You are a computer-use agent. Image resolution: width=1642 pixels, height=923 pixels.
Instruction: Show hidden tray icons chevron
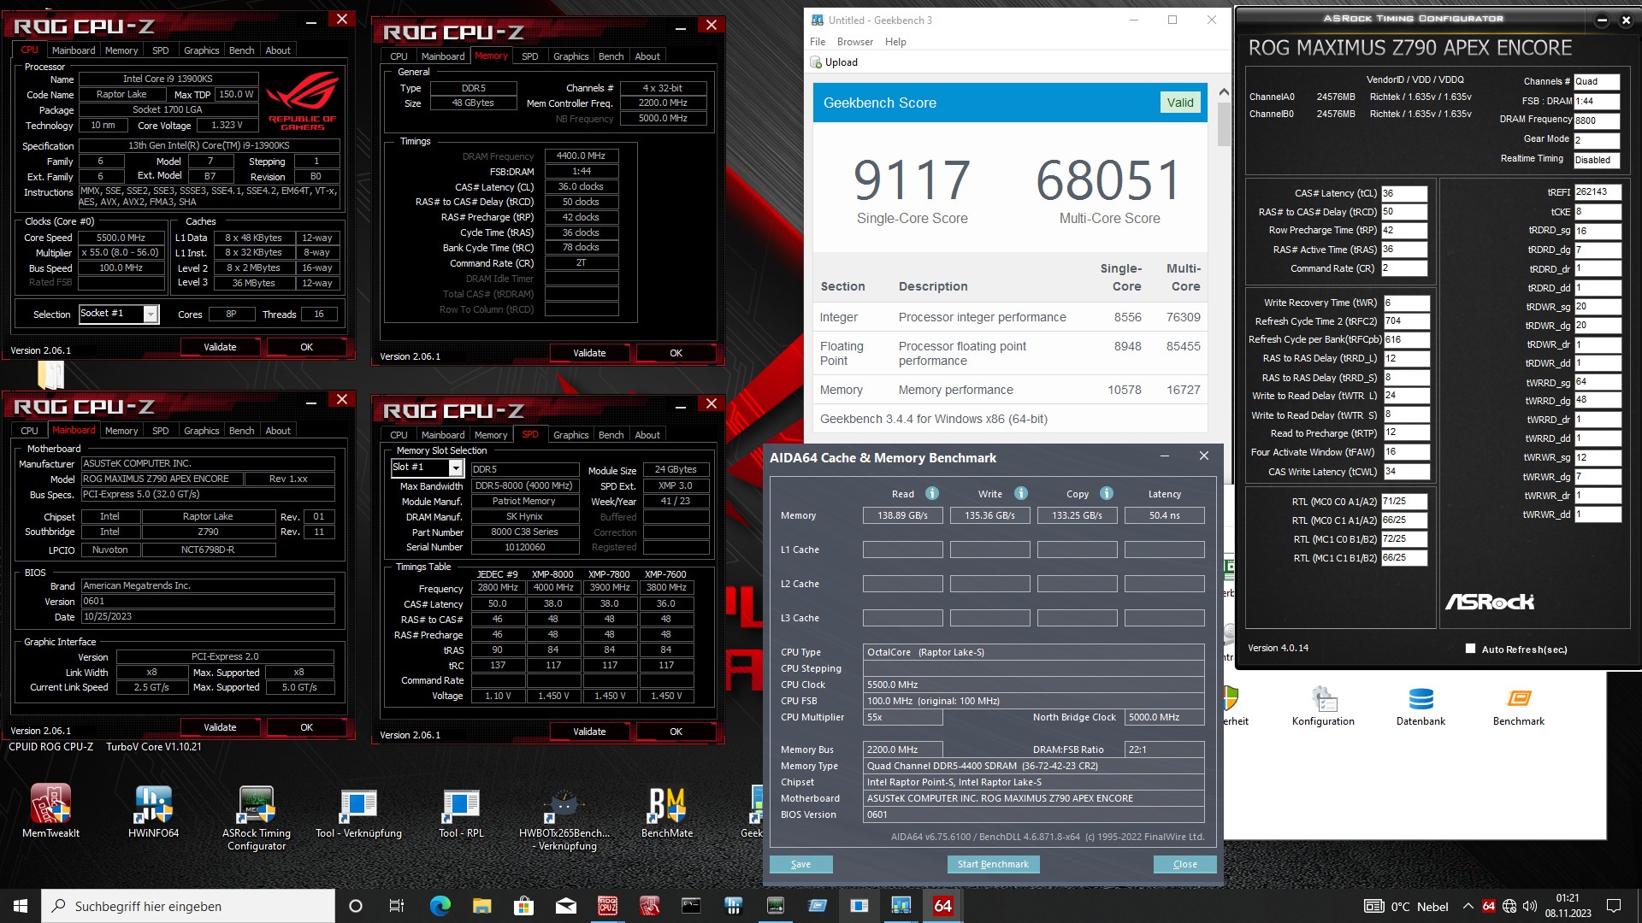(1468, 906)
